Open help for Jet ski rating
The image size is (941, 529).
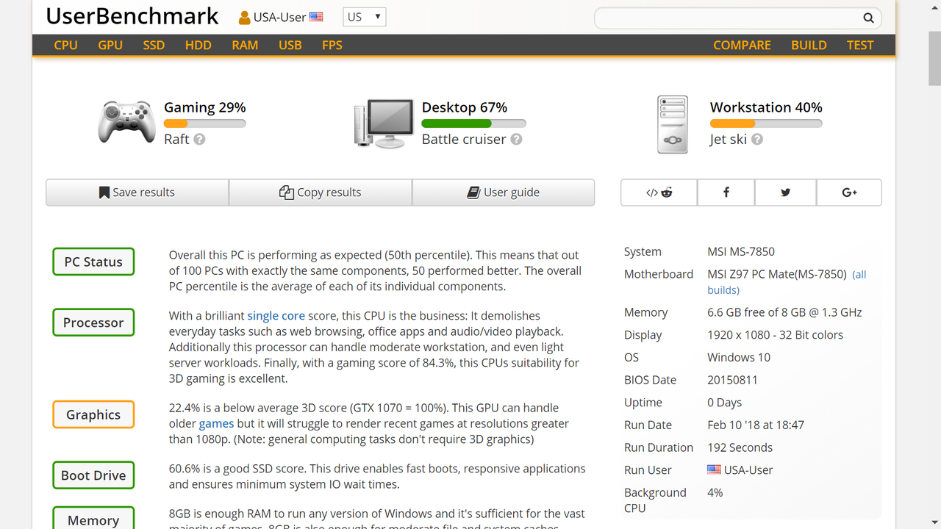(x=756, y=139)
